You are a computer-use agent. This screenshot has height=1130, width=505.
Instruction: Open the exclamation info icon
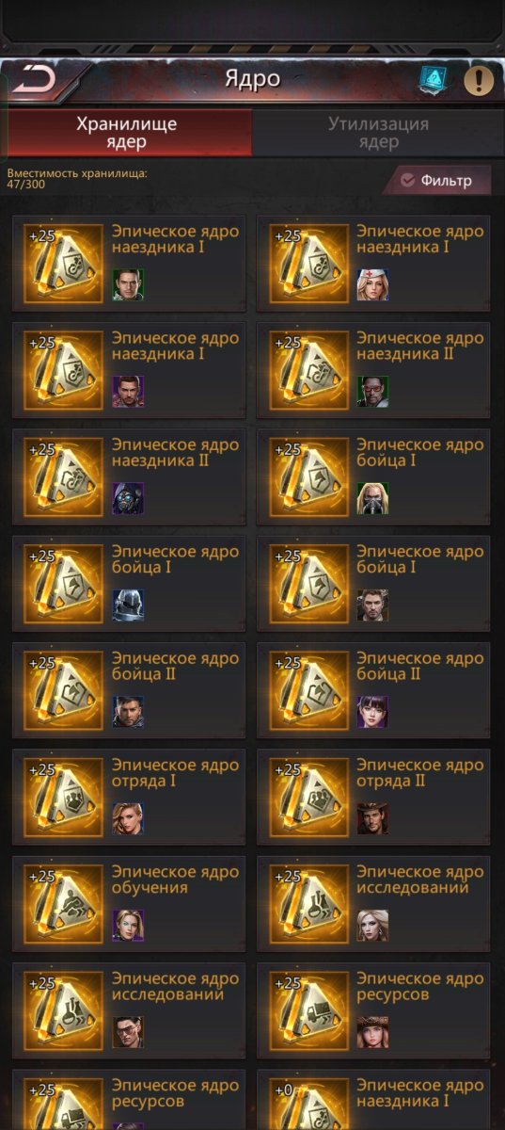(x=479, y=80)
